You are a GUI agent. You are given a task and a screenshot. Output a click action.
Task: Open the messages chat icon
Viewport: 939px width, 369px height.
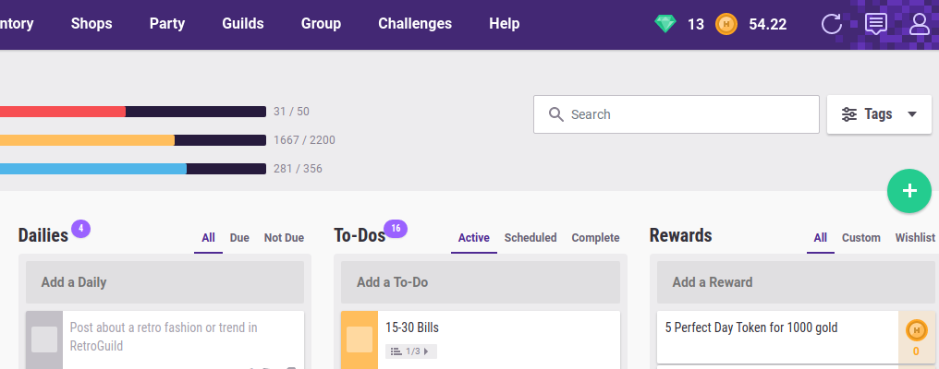click(x=875, y=24)
